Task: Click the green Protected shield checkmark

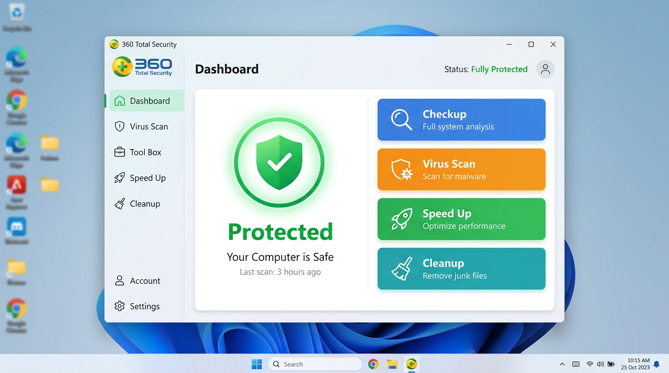Action: pyautogui.click(x=279, y=162)
